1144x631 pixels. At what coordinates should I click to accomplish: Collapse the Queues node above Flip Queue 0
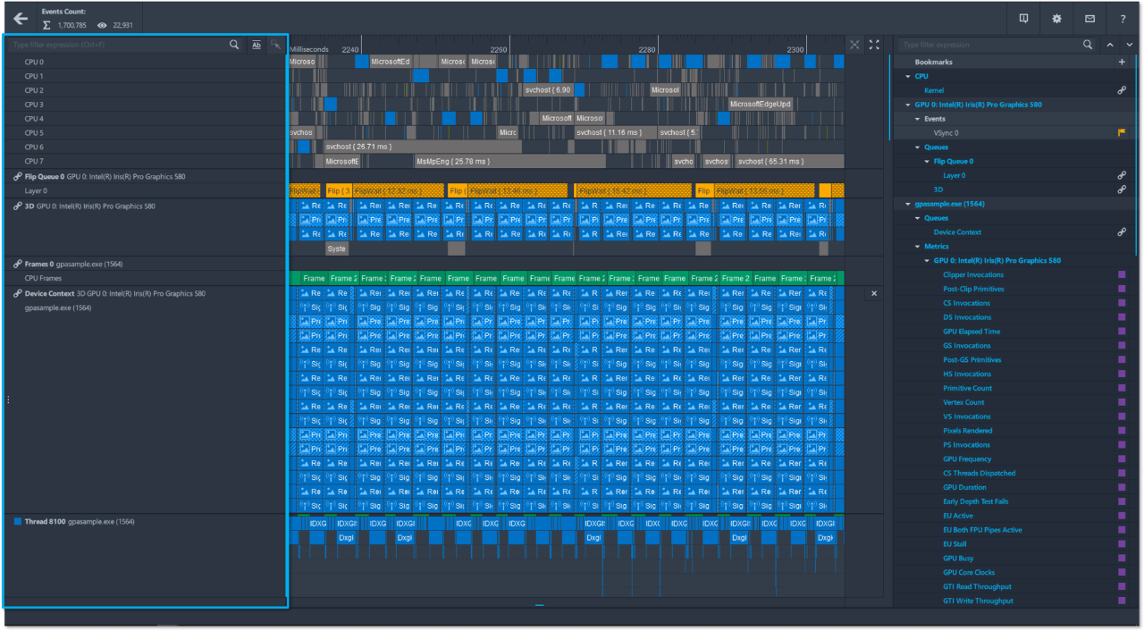(918, 147)
